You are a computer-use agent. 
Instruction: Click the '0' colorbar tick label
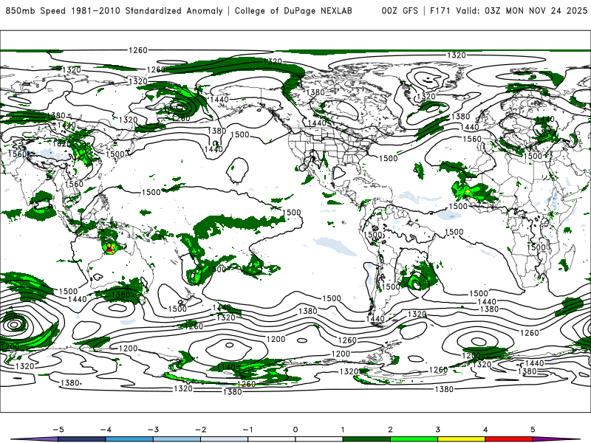click(295, 430)
